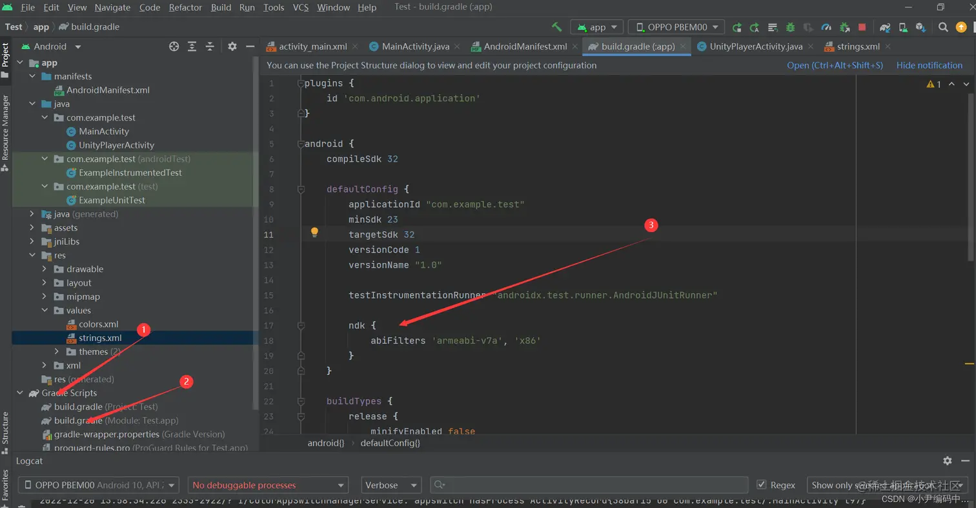976x508 pixels.
Task: Open the Refactor menu
Action: pyautogui.click(x=185, y=8)
